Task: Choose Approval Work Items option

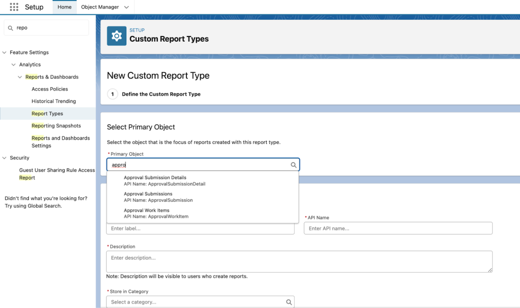Action: tap(203, 213)
